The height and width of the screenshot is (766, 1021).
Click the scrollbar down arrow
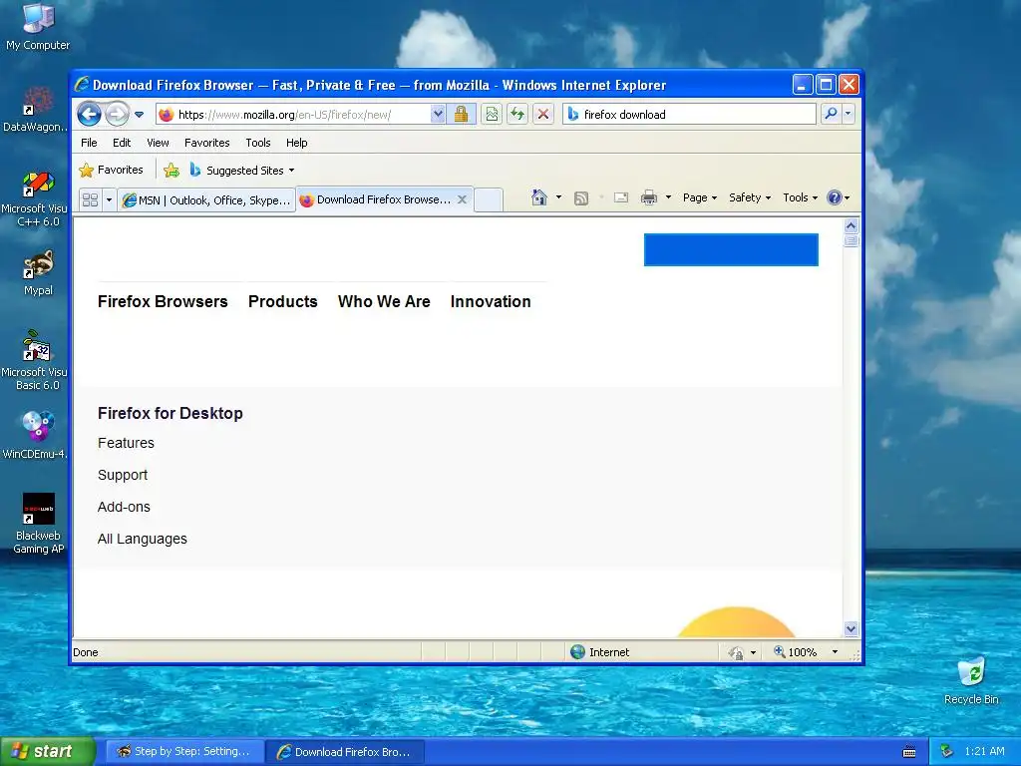point(851,628)
